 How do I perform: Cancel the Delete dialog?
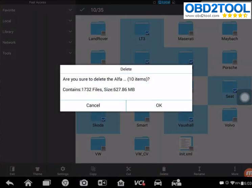[x=93, y=105]
